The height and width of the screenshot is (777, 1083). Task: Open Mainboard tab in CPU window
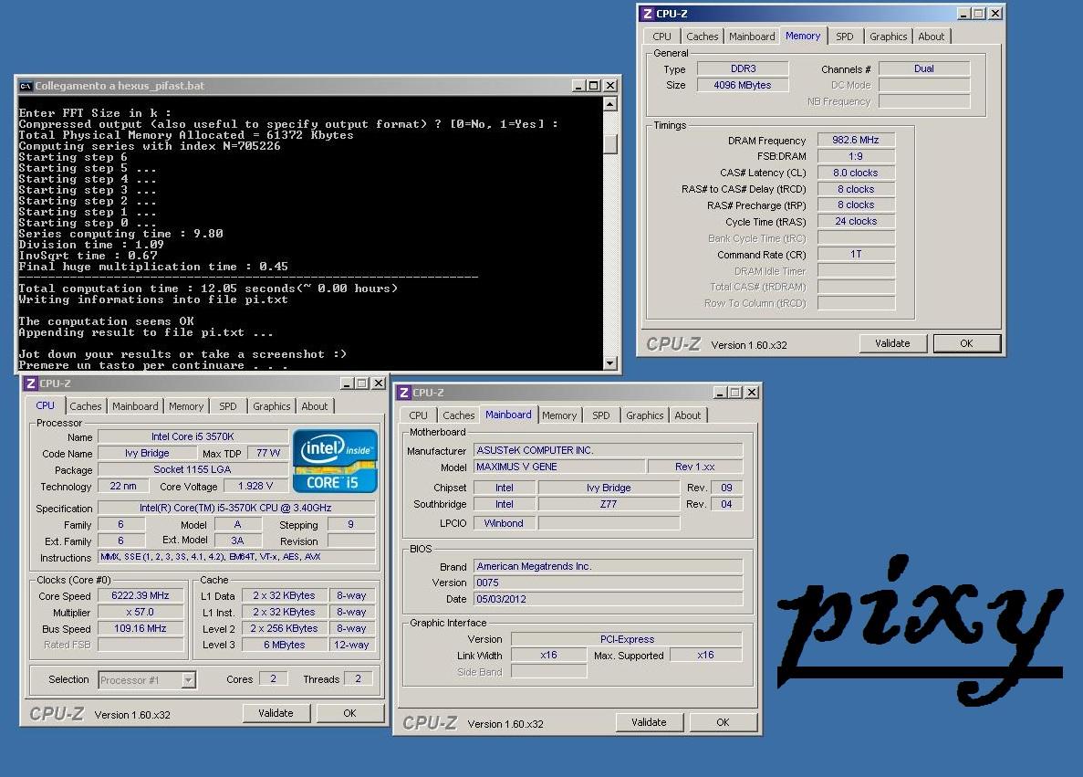[135, 406]
